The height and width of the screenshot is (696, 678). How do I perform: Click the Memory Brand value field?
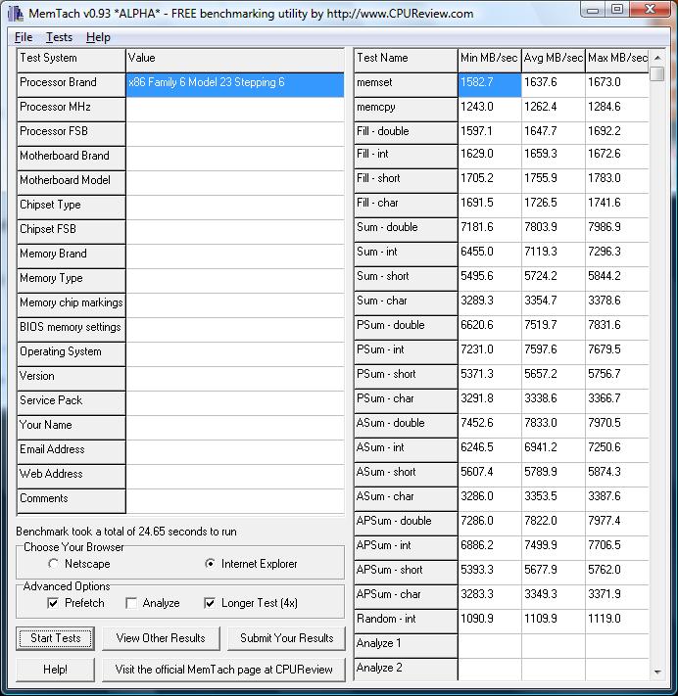(235, 256)
